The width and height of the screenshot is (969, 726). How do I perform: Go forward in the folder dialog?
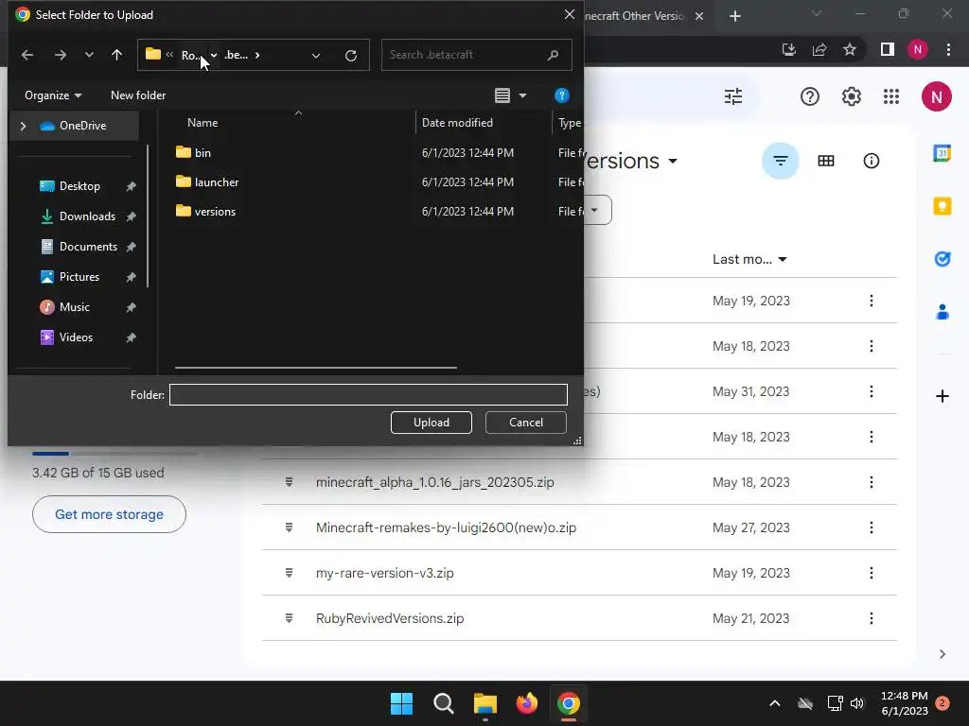point(60,55)
